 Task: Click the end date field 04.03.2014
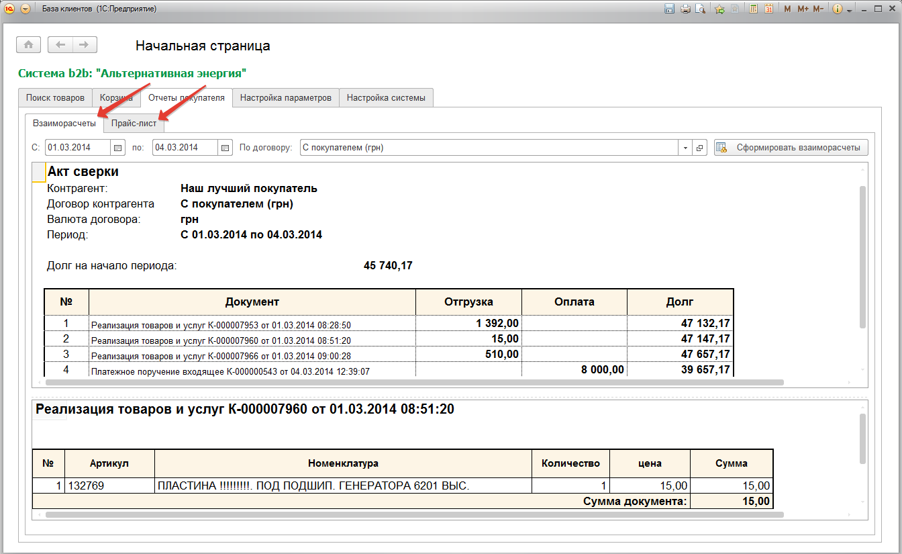pyautogui.click(x=185, y=148)
